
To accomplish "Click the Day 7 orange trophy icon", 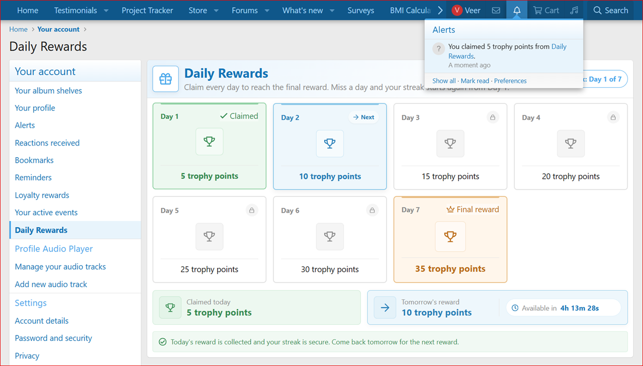I will click(x=450, y=236).
